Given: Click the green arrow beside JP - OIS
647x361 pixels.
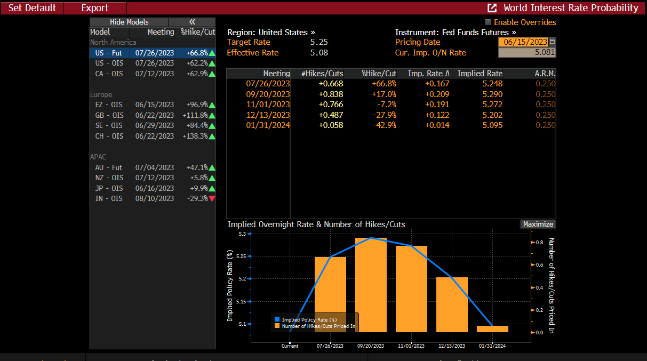Looking at the screenshot, I should (212, 188).
